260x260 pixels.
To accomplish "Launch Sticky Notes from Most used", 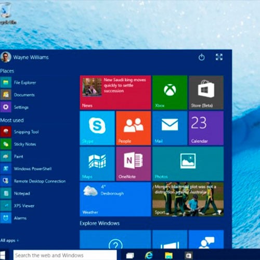I will click(x=18, y=144).
